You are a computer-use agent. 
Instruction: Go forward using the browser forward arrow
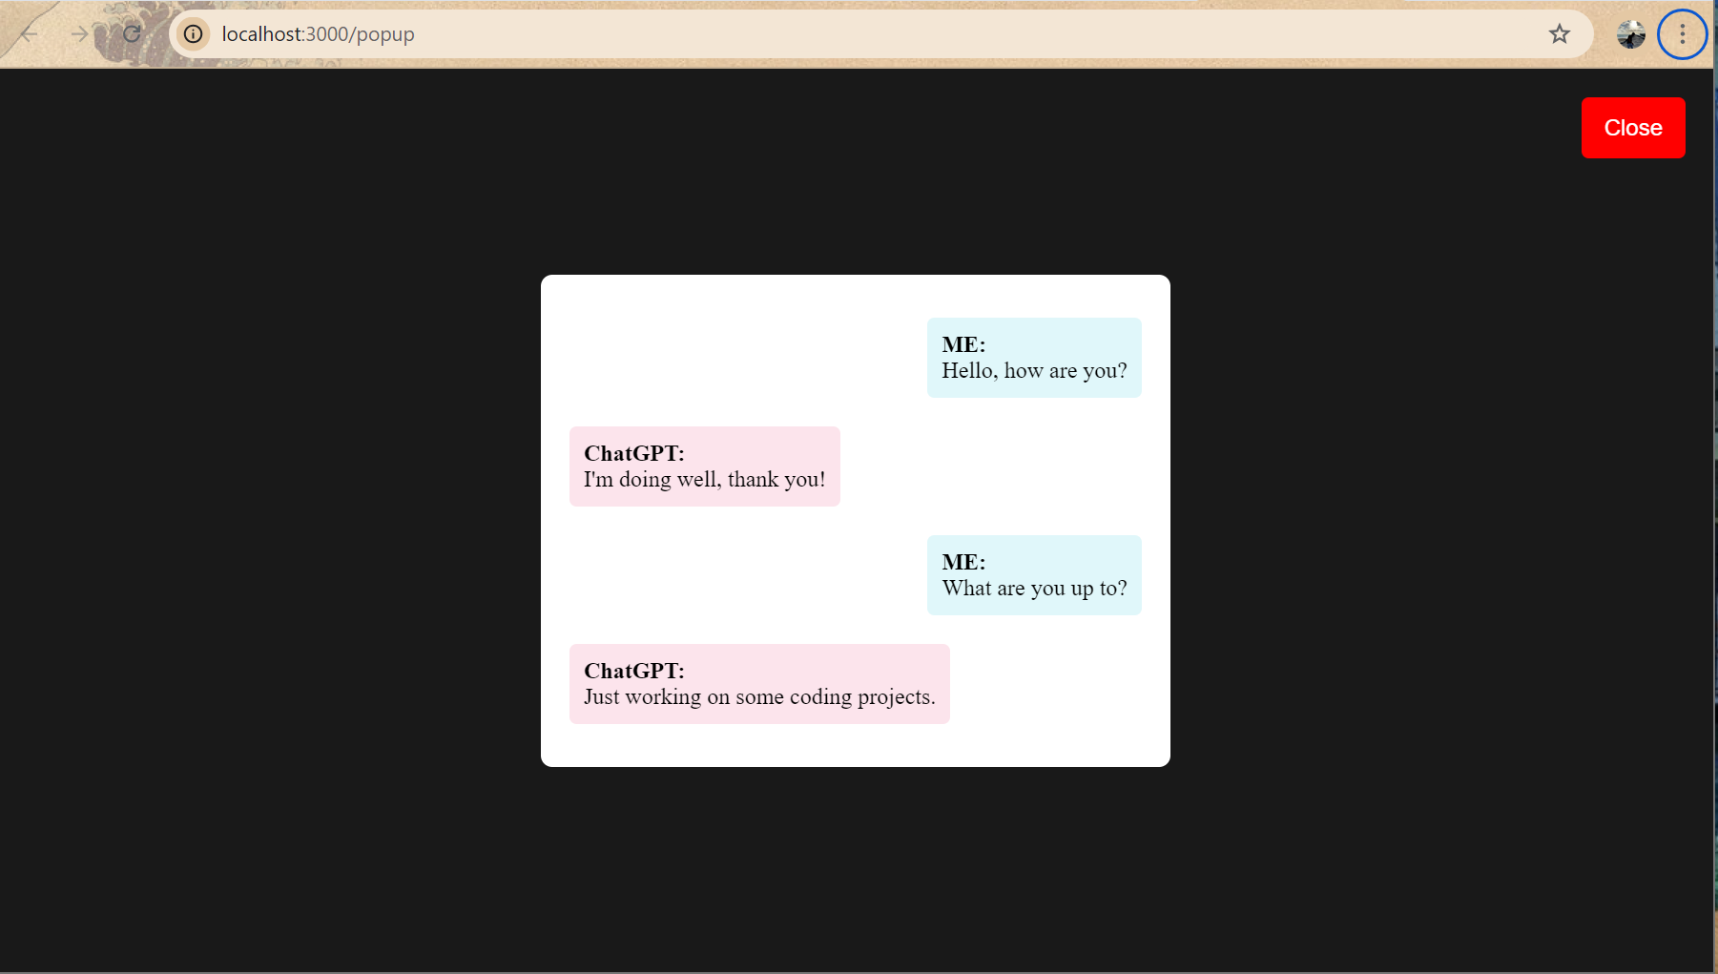click(79, 34)
